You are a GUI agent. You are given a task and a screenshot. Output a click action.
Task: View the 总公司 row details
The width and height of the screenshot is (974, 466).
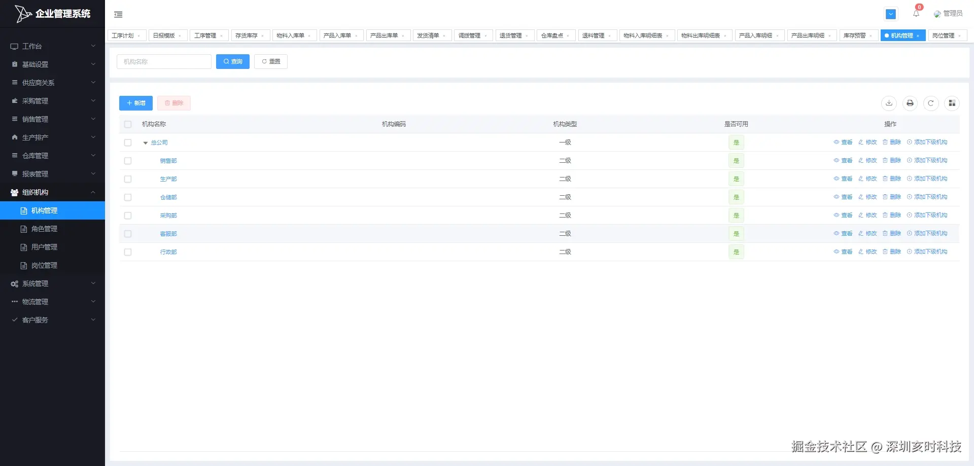pyautogui.click(x=843, y=142)
